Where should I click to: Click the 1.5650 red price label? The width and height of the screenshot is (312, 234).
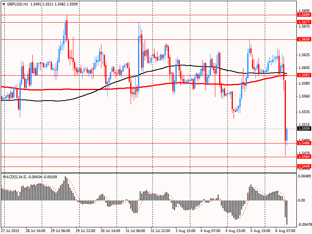pyautogui.click(x=304, y=39)
